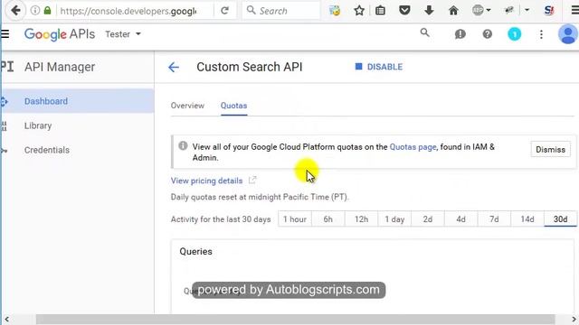579x325 pixels.
Task: Click the site information icon in address bar
Action: point(35,10)
